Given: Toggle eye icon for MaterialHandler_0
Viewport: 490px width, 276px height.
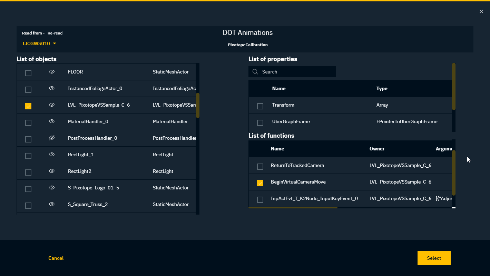Looking at the screenshot, I should [52, 121].
